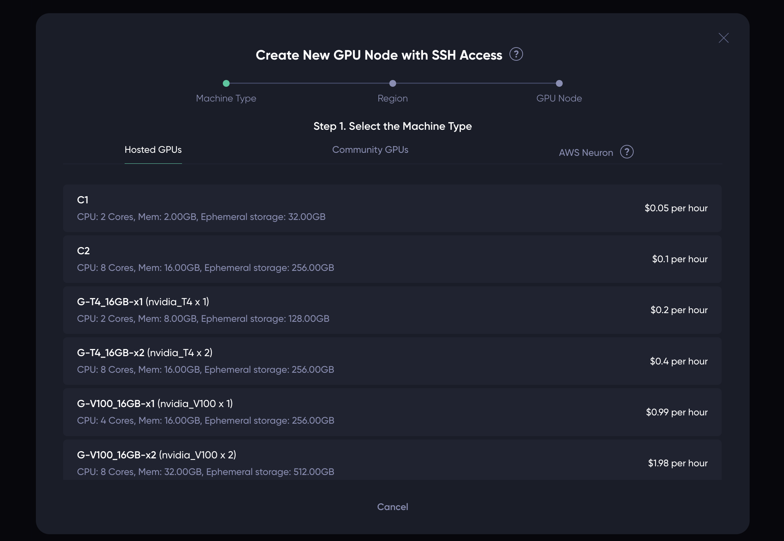Screen dimensions: 784x541
Task: Click help icon beside dialog title
Action: pyautogui.click(x=516, y=54)
